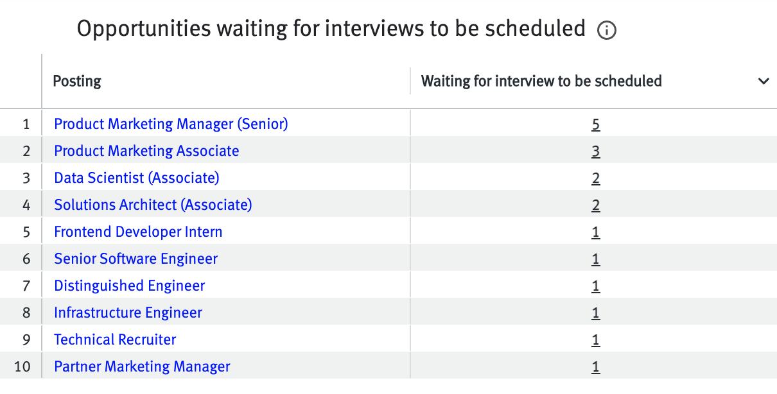Click the count of 2 for Data Scientist
Image resolution: width=777 pixels, height=394 pixels.
click(x=595, y=177)
